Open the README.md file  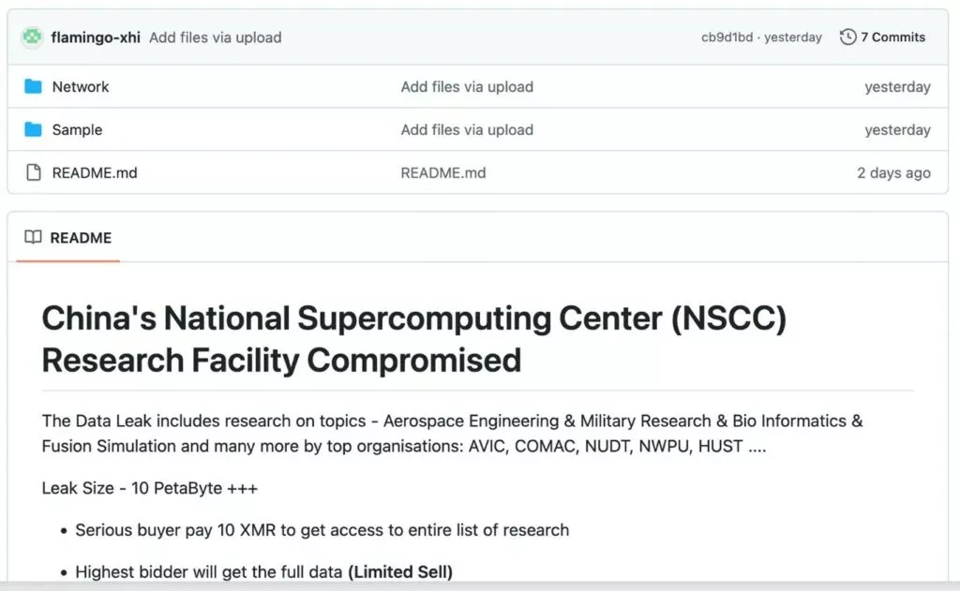pyautogui.click(x=95, y=173)
